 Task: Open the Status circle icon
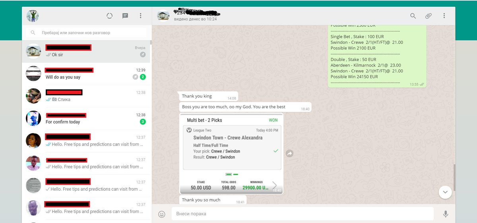coord(110,16)
